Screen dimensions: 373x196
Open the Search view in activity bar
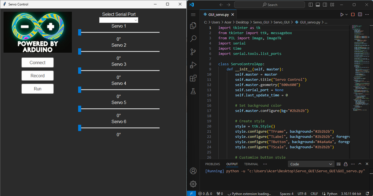pos(193,38)
